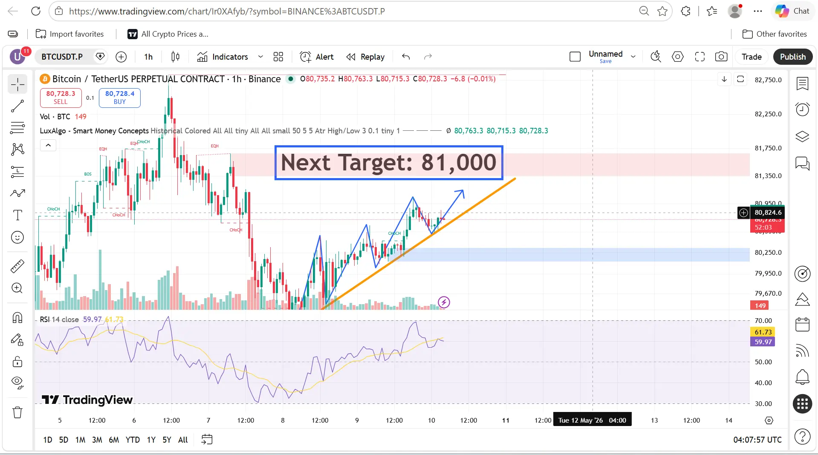Select the 1M date range
Image resolution: width=818 pixels, height=455 pixels.
point(80,440)
